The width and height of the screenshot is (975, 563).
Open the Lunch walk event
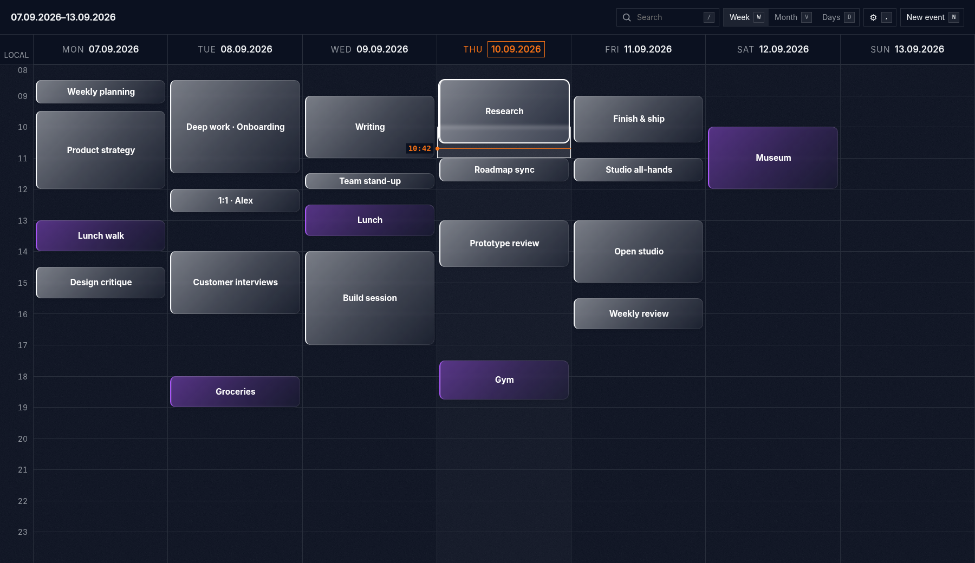point(101,235)
